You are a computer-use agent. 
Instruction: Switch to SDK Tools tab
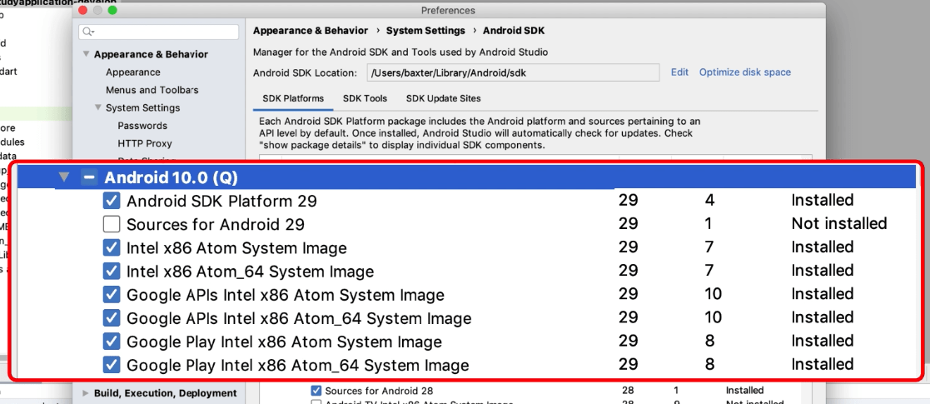tap(365, 98)
